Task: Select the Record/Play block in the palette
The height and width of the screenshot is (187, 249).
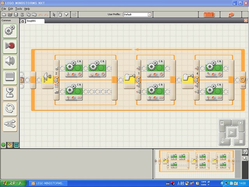Action: [9, 46]
